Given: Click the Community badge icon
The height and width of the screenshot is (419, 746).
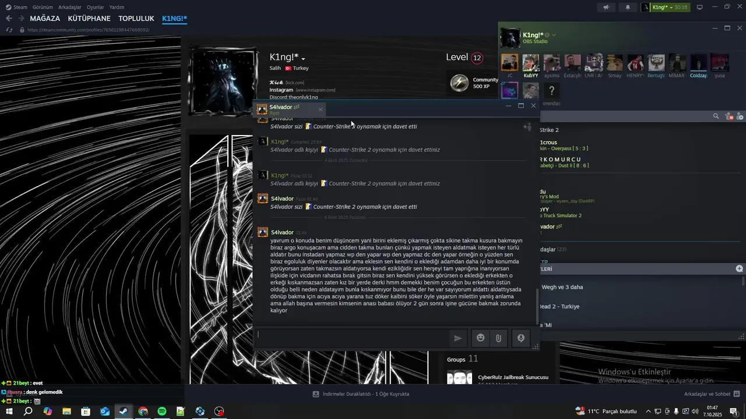Looking at the screenshot, I should (x=459, y=83).
